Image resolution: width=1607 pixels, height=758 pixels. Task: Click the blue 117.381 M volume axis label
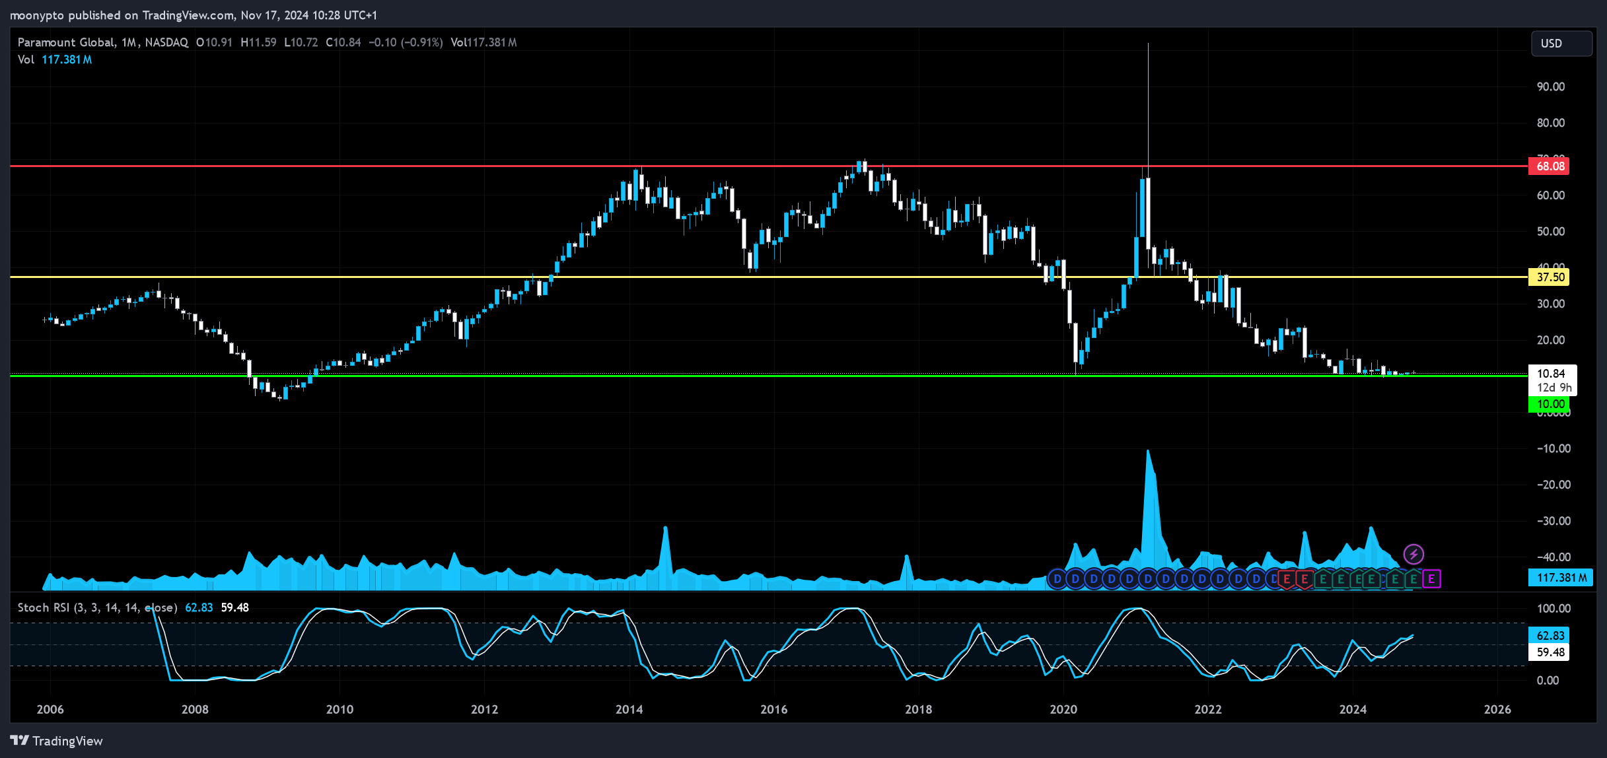(x=1561, y=578)
